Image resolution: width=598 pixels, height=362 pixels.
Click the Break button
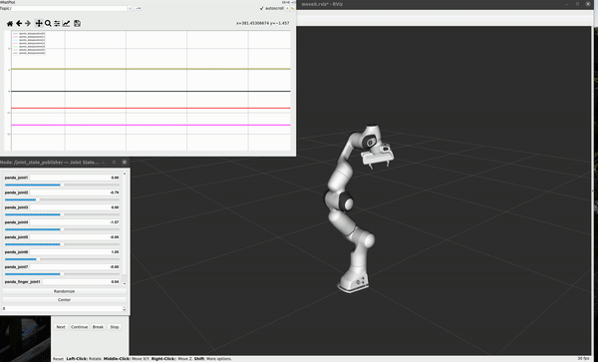tap(98, 327)
